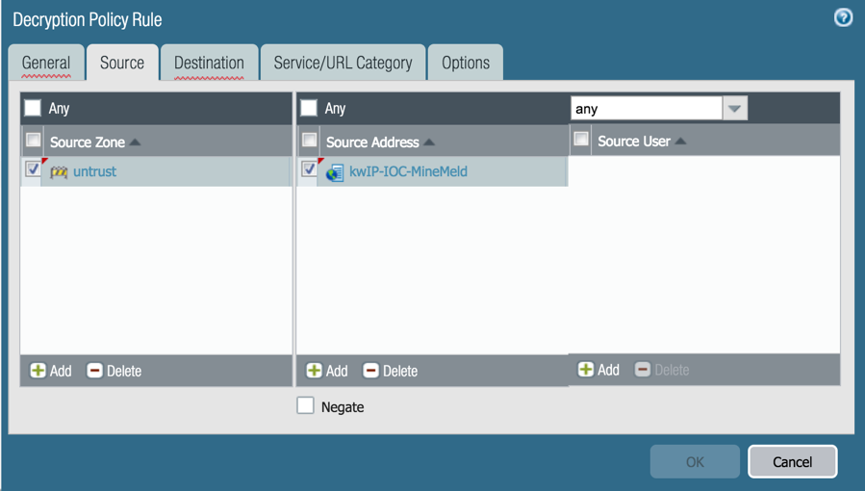Toggle select-all checkbox in Source Address header
The width and height of the screenshot is (865, 491).
pyautogui.click(x=310, y=141)
